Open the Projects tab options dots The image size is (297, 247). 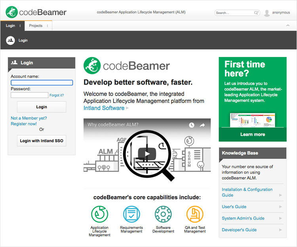(x=48, y=26)
